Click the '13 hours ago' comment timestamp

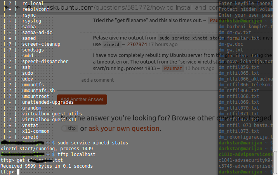200,69
